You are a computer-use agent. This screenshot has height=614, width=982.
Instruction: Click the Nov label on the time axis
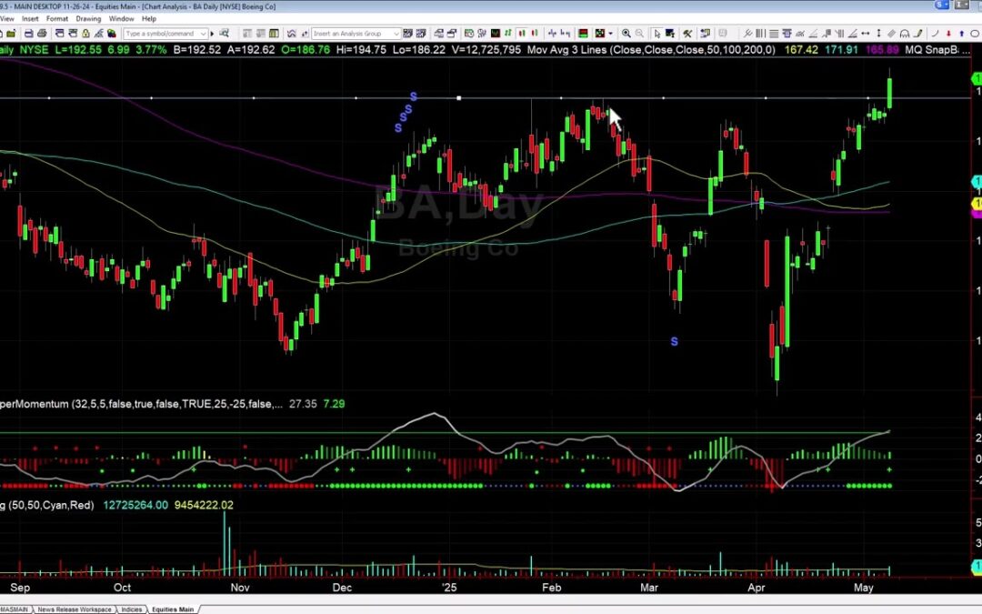pyautogui.click(x=240, y=588)
